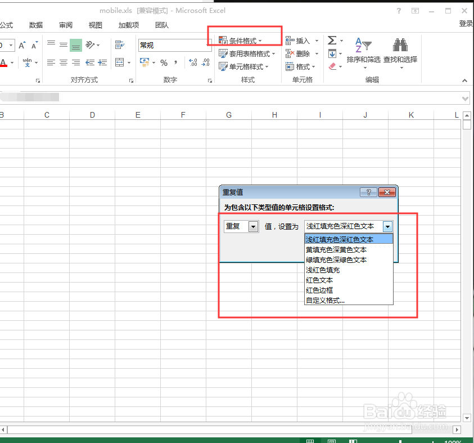Open text orientation icon
This screenshot has width=474, height=443.
click(x=90, y=45)
